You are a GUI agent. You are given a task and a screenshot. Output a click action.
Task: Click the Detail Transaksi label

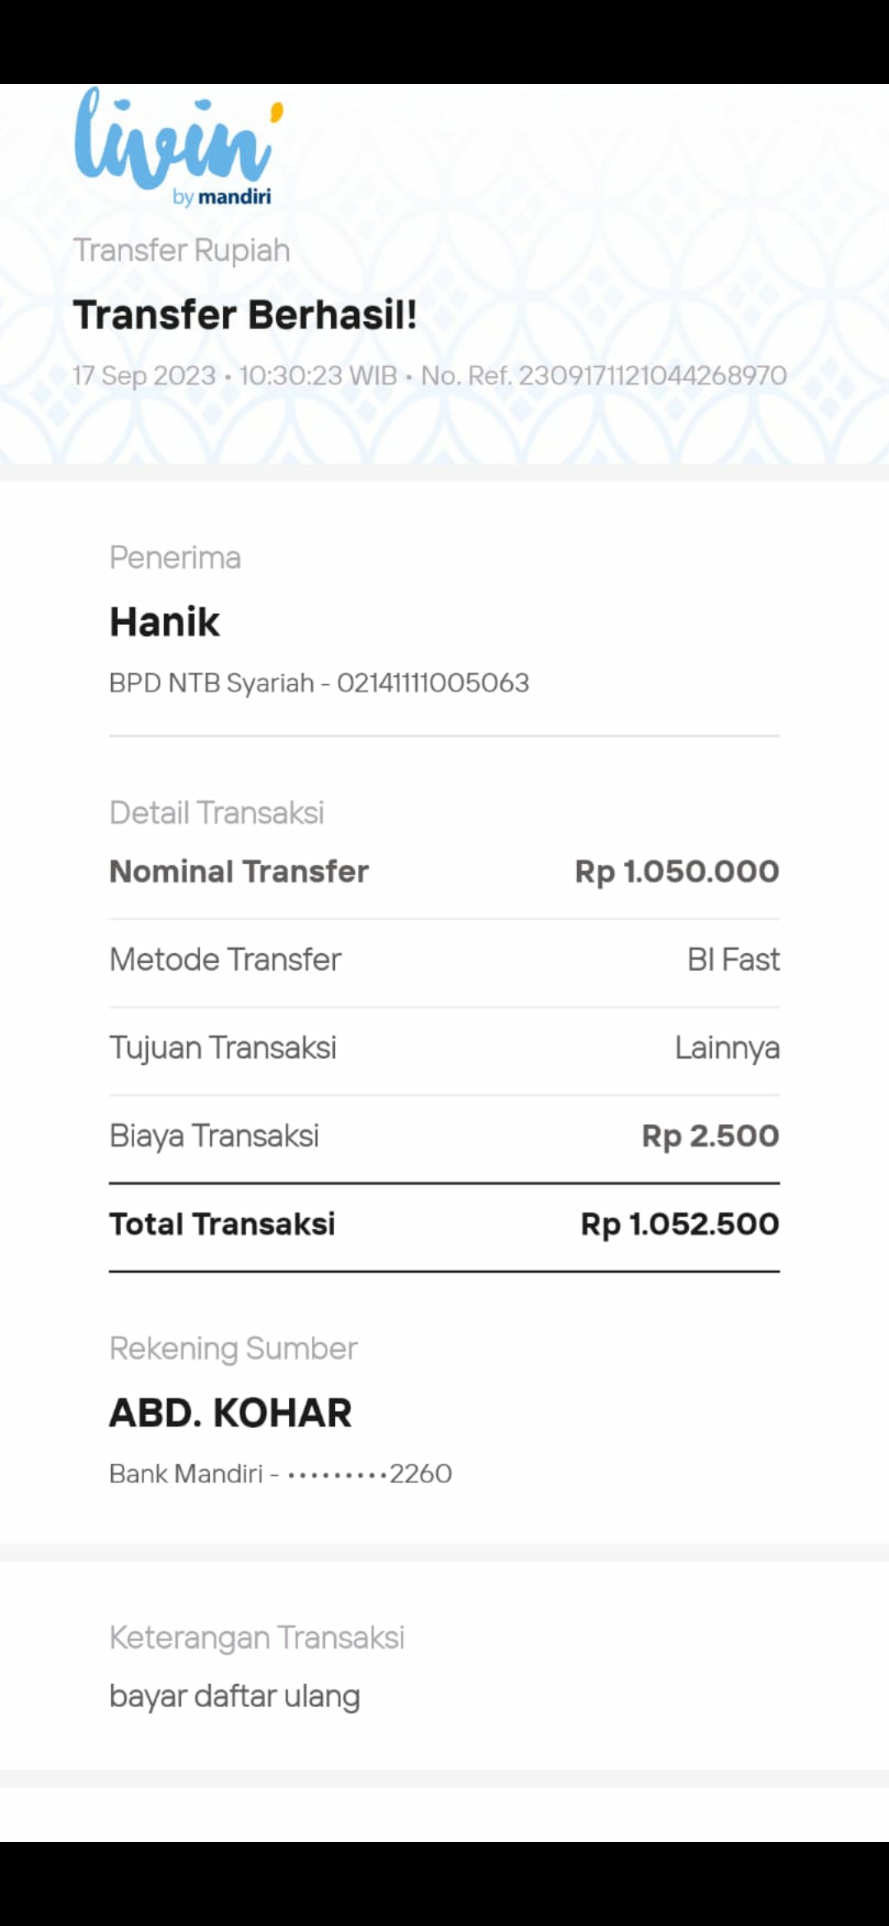coord(216,813)
